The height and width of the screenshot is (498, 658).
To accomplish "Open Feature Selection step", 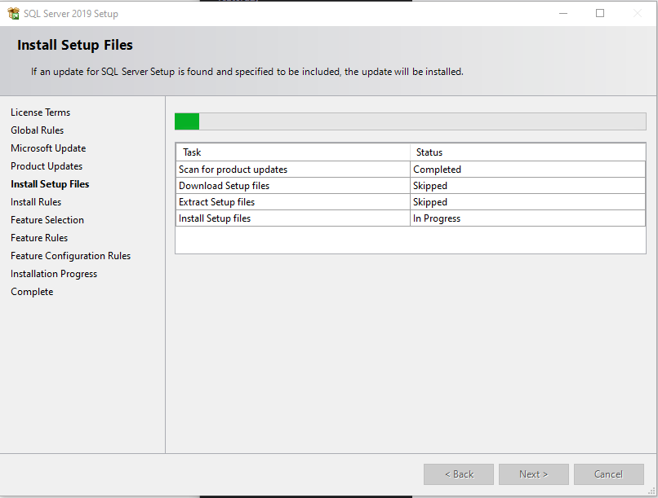I will [47, 220].
